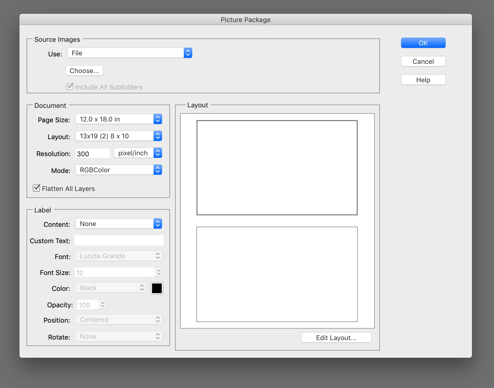This screenshot has height=388, width=494.
Task: Open the Mode RGBColor dropdown
Action: [x=119, y=170]
